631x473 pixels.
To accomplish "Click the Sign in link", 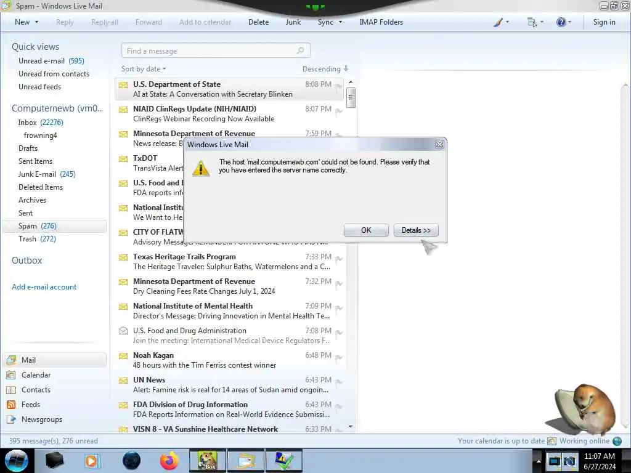I will point(604,22).
